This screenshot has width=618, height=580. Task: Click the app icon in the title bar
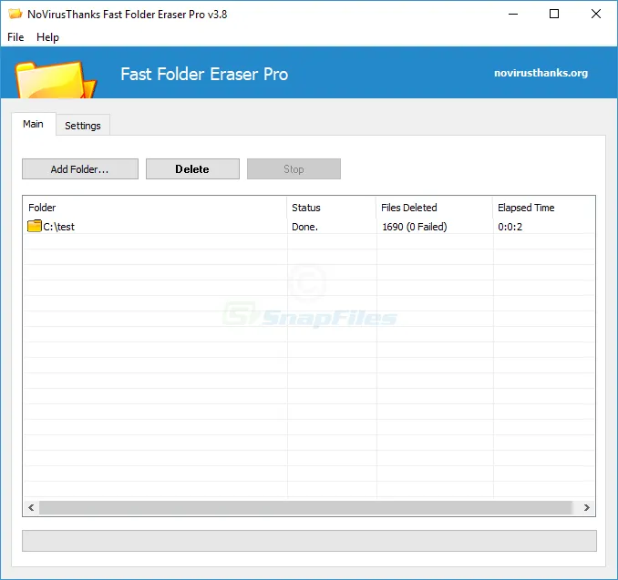15,15
